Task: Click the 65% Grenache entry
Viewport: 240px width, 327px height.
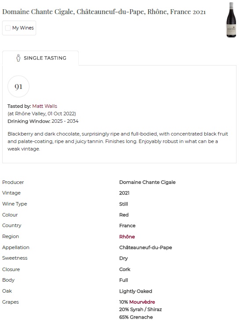Action: click(136, 317)
